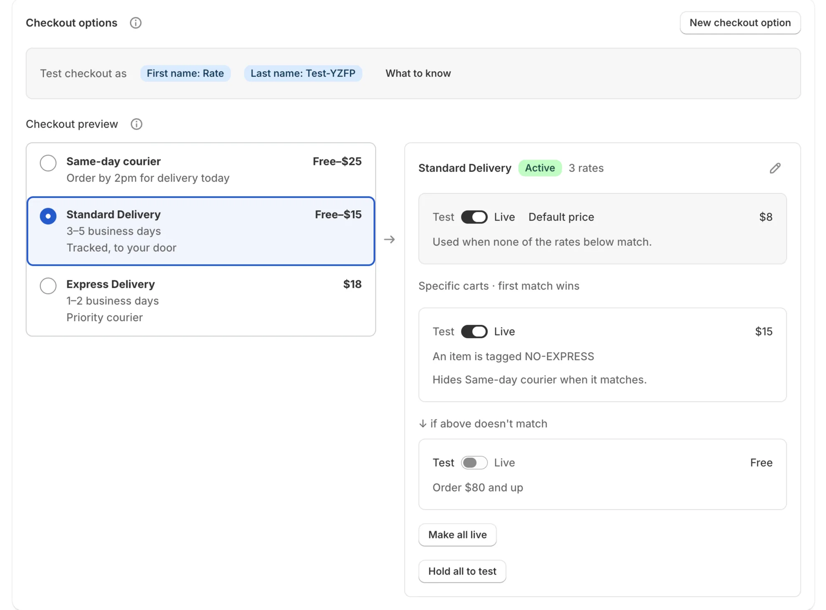Click '3–5 business days' text
The width and height of the screenshot is (826, 610).
click(x=114, y=231)
